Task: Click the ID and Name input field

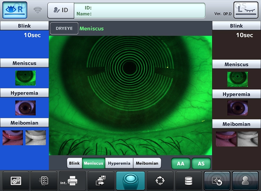Action: tap(139, 10)
